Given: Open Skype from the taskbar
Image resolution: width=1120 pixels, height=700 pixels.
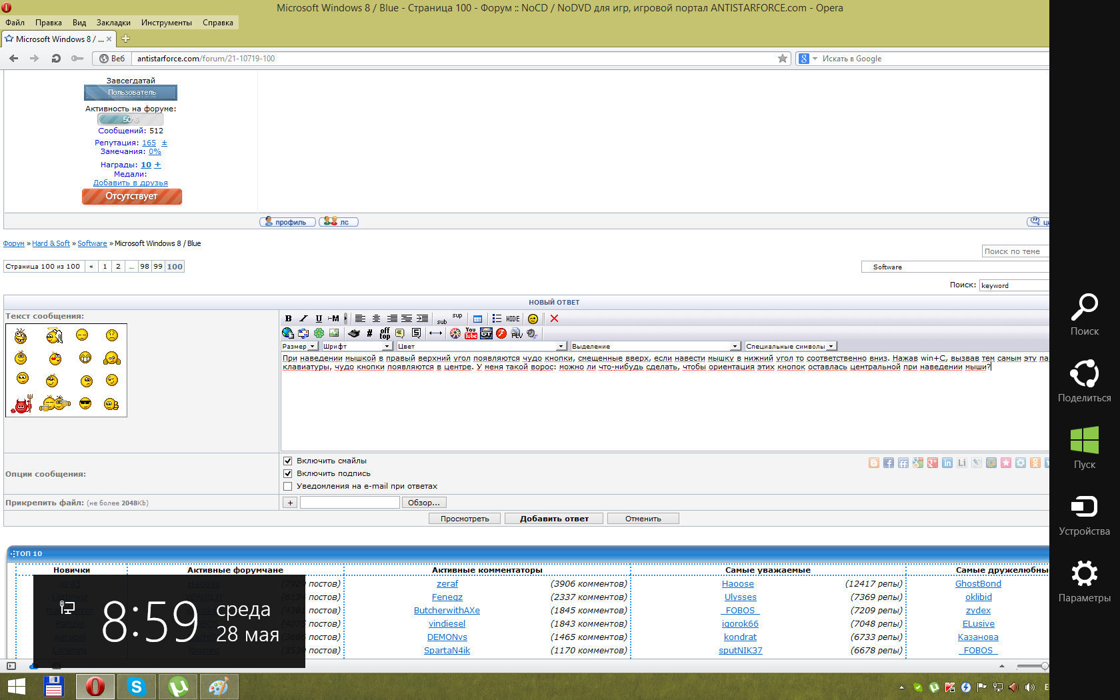Looking at the screenshot, I should pos(137,686).
